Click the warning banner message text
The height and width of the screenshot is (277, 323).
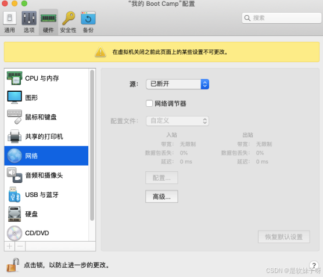(170, 52)
